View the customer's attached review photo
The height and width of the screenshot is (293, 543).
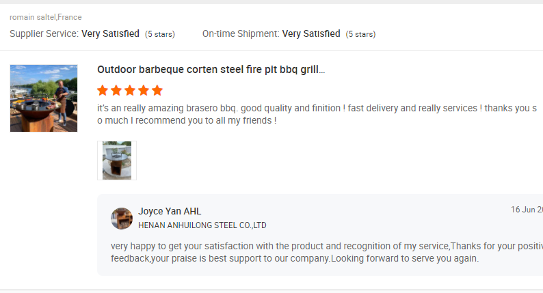117,161
